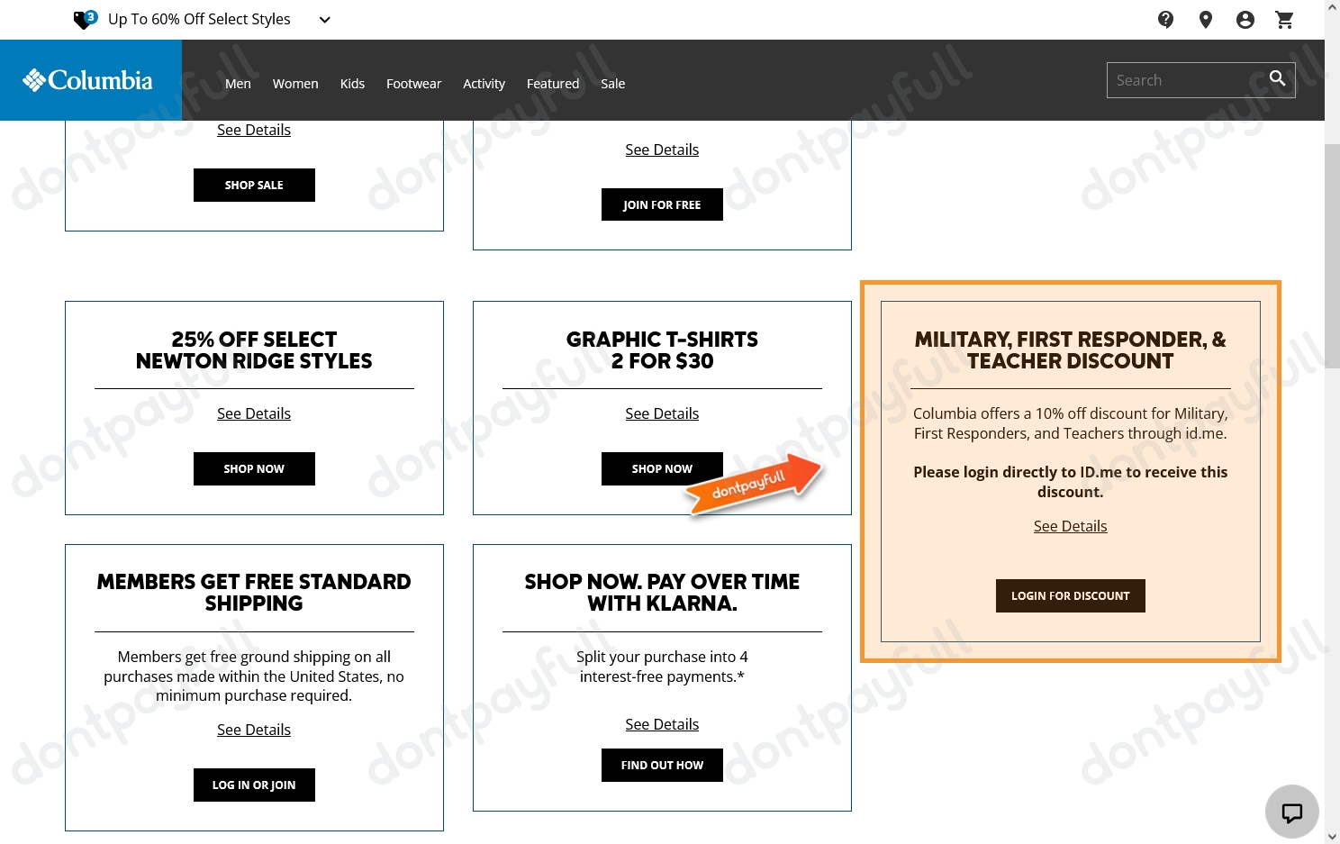1340x844 pixels.
Task: Click the JOIN FOR FREE button
Action: tap(662, 204)
